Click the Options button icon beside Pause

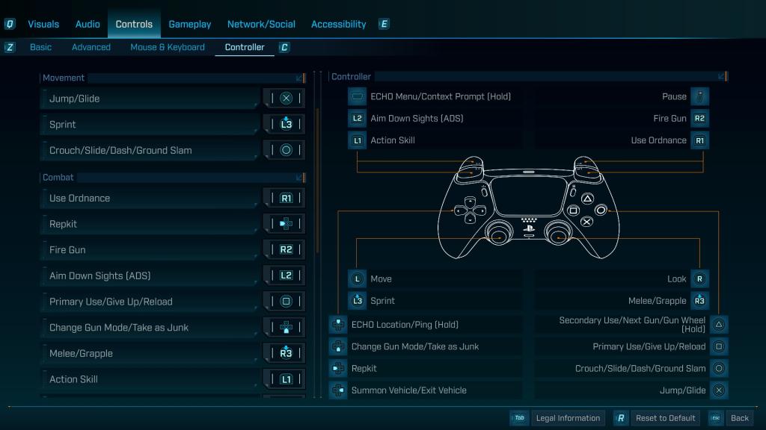tap(699, 96)
